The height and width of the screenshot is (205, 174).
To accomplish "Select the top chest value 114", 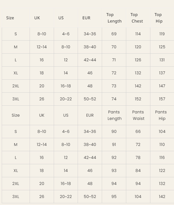I will 138,34.
